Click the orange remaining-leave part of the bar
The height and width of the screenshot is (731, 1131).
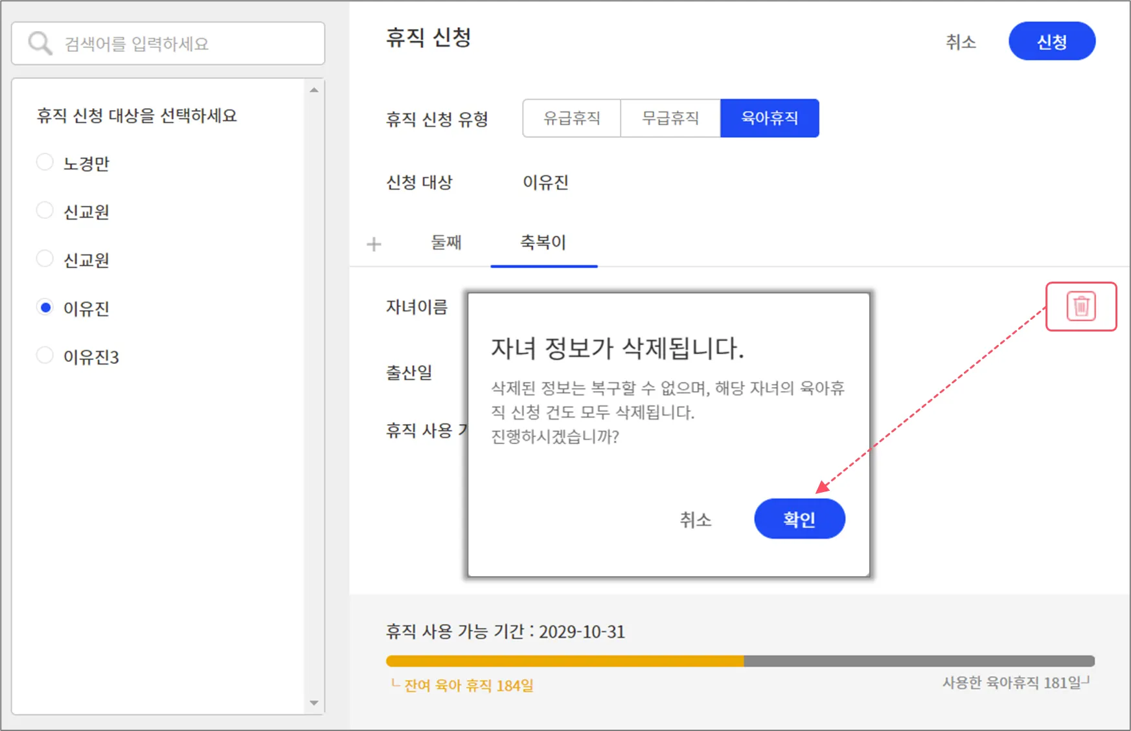[565, 661]
